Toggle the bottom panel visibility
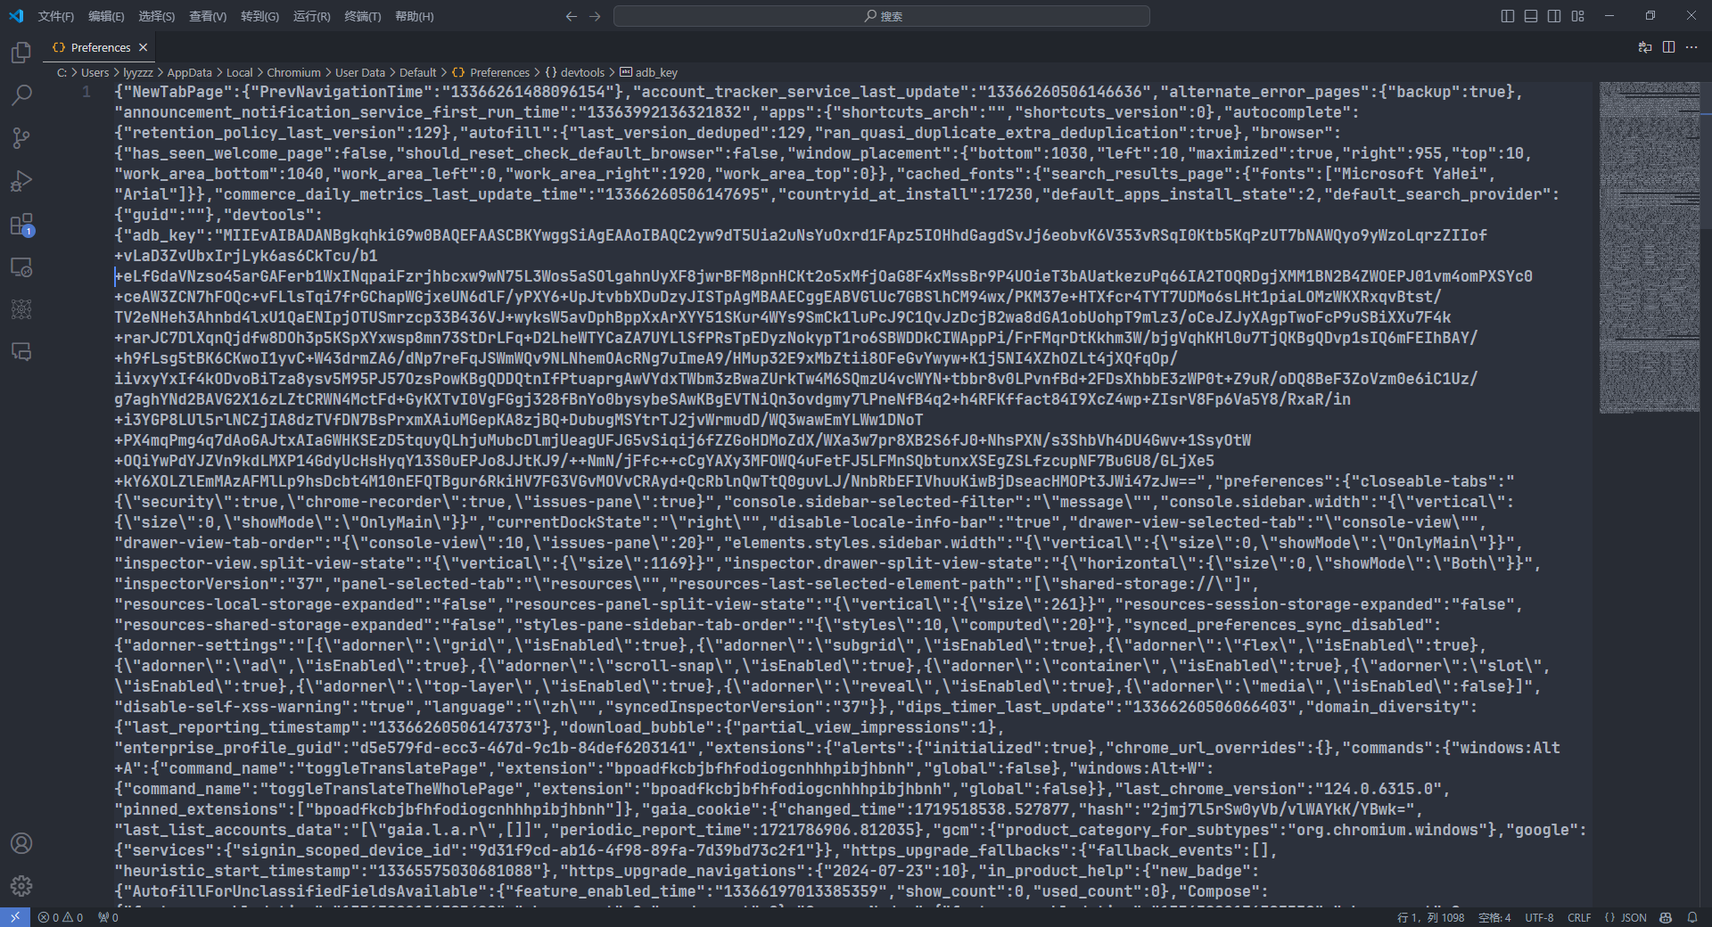 coord(1530,15)
